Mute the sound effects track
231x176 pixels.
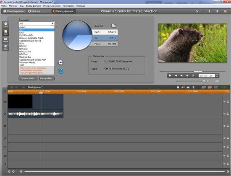tap(224, 155)
